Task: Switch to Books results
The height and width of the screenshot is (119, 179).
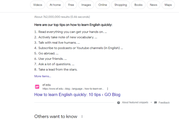Action: [138, 5]
